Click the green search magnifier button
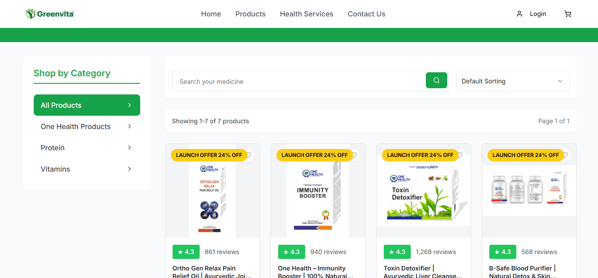The width and height of the screenshot is (598, 278). tap(437, 80)
